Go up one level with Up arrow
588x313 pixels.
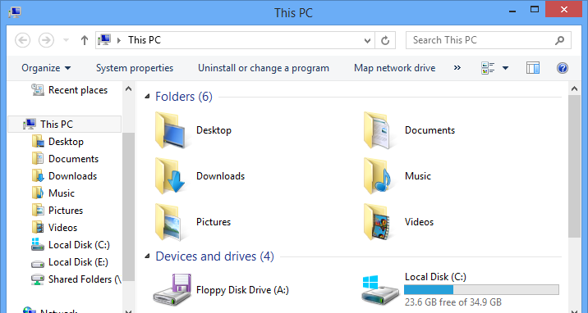pyautogui.click(x=85, y=40)
